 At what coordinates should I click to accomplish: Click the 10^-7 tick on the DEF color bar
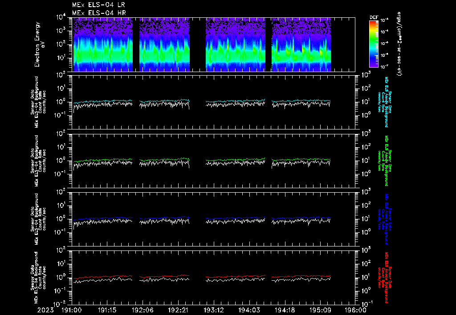385,67
